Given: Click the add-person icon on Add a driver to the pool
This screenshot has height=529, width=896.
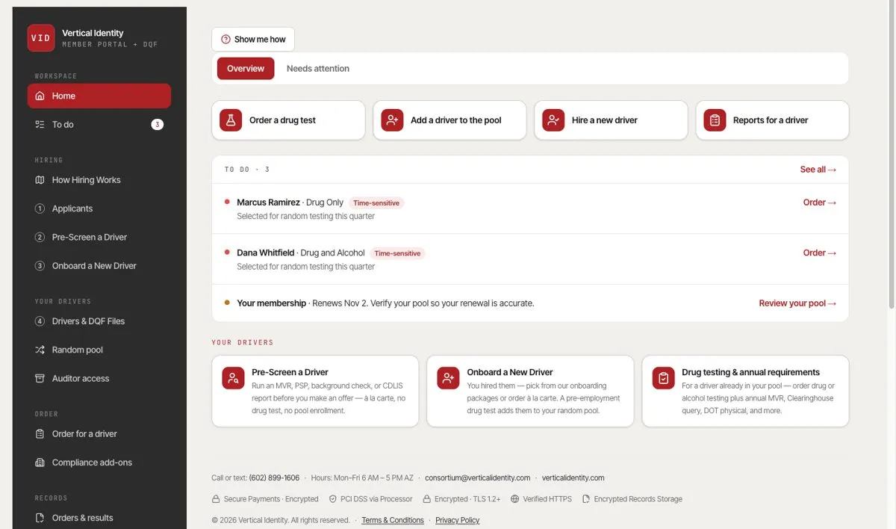Looking at the screenshot, I should coord(392,120).
